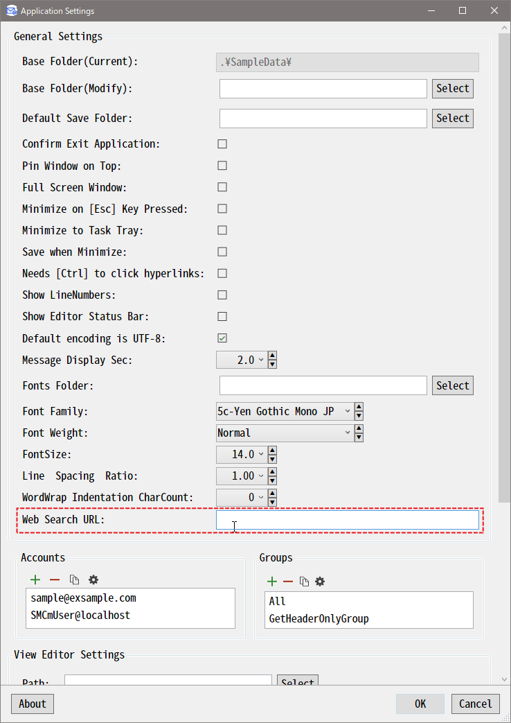Viewport: 511px width, 723px height.
Task: Click the OK button
Action: tap(420, 704)
